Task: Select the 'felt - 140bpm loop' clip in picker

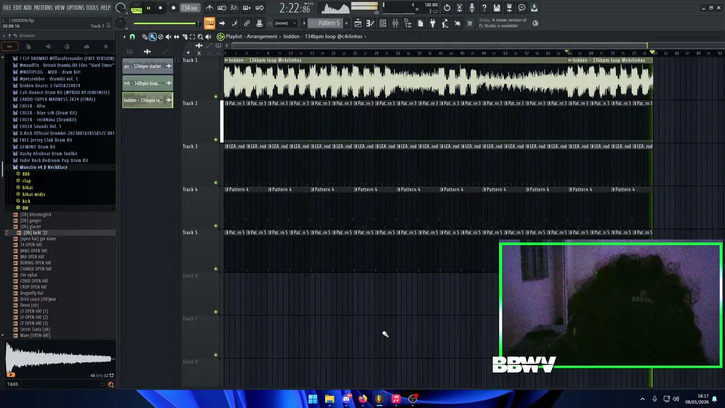Action: [148, 83]
